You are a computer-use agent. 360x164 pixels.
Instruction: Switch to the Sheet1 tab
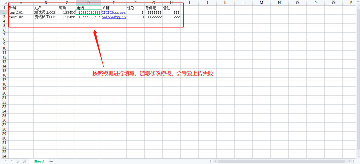coord(39,161)
